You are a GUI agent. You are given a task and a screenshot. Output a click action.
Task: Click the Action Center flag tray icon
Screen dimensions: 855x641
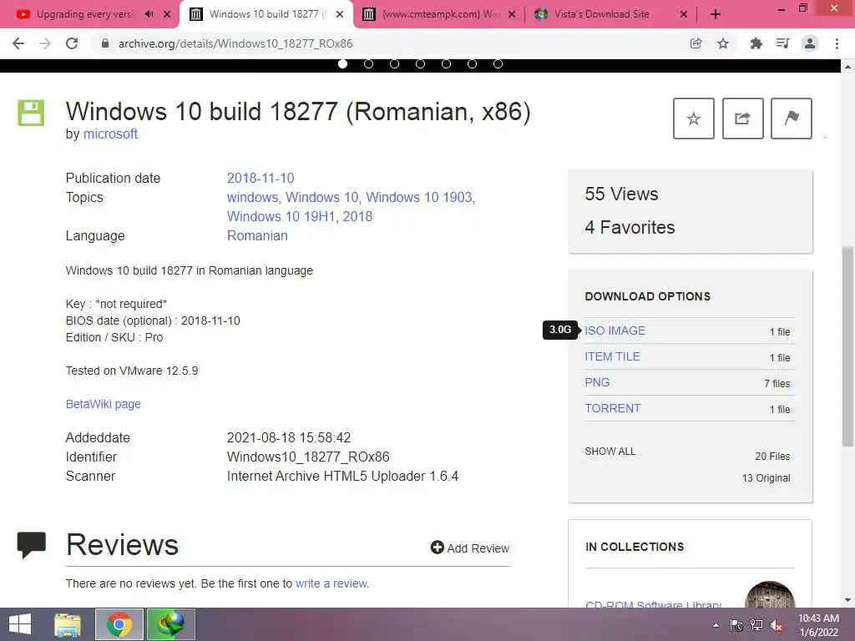[736, 625]
